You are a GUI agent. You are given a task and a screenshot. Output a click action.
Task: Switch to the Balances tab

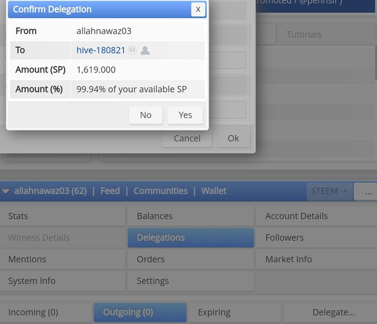191,216
